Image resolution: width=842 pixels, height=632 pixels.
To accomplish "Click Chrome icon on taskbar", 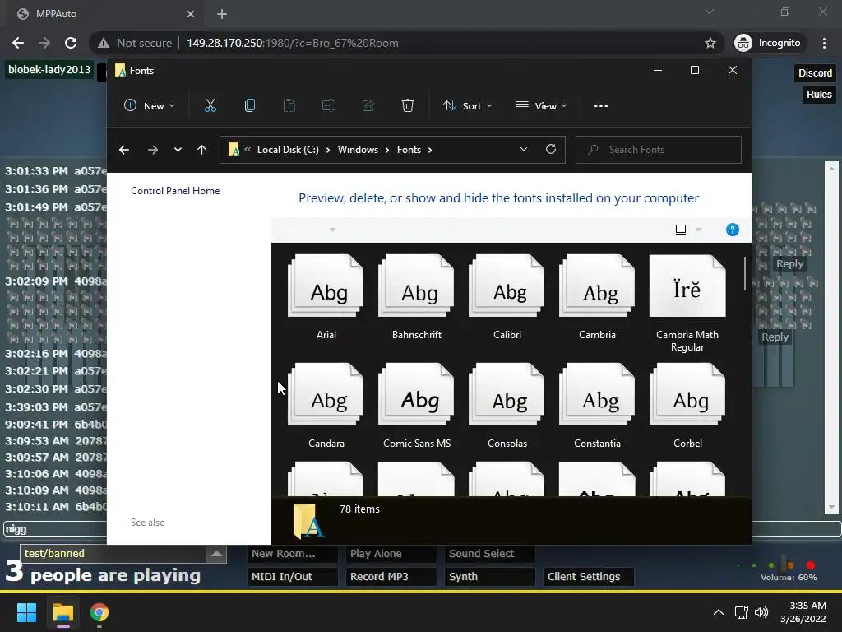I will [x=99, y=612].
